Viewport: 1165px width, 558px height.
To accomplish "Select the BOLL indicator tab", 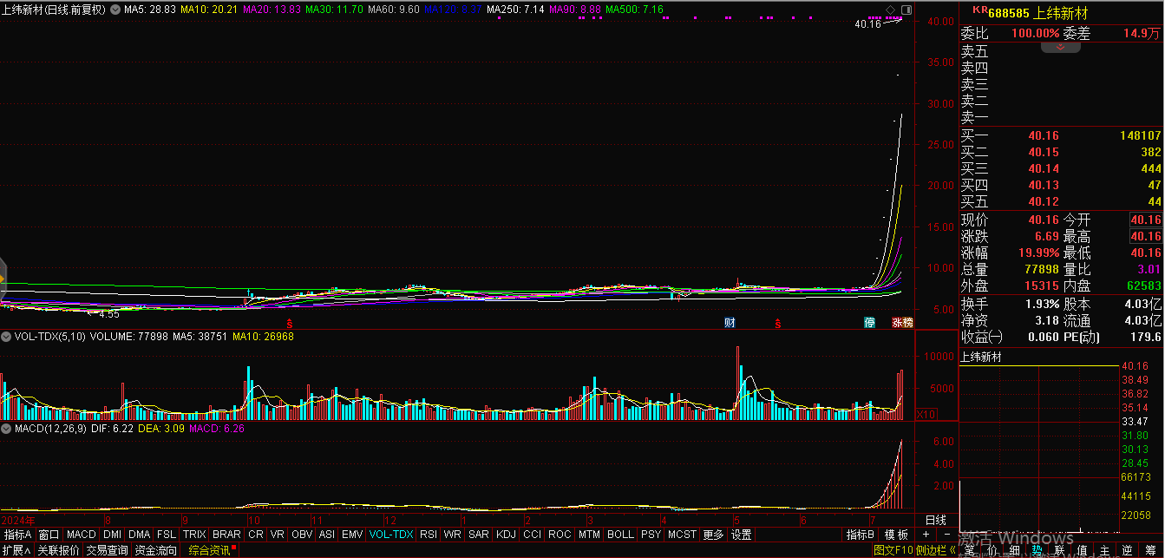I will click(620, 535).
